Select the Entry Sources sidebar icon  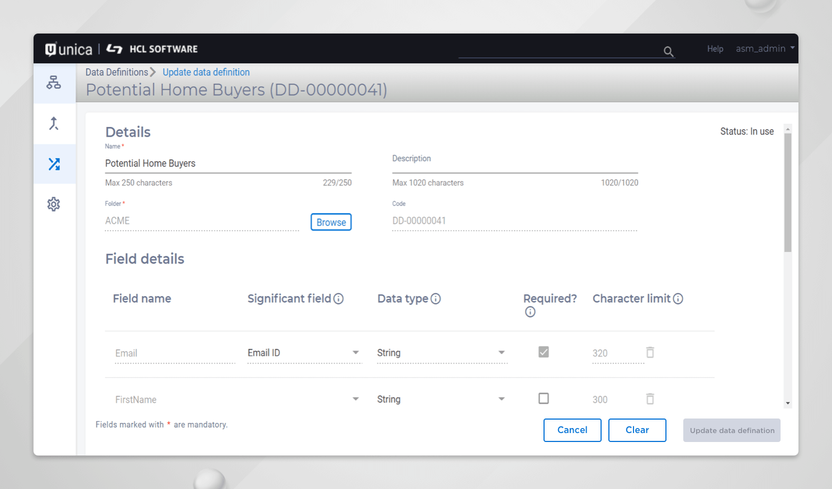coord(54,123)
